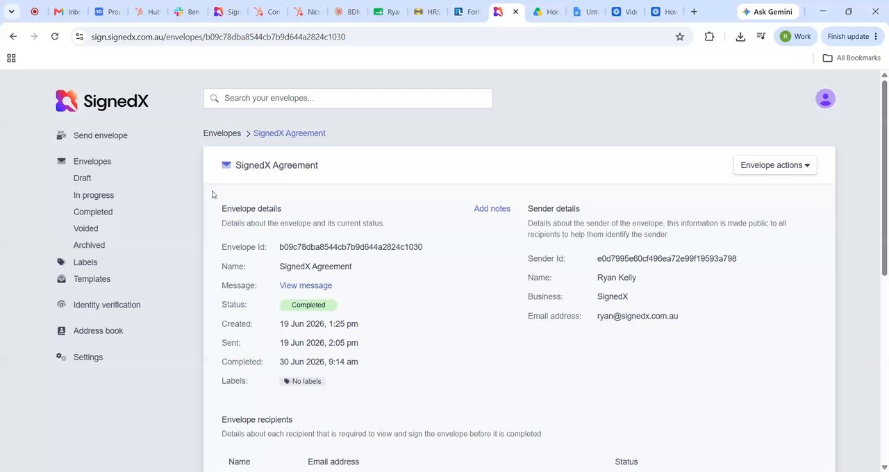
Task: Open the Labels section icon
Action: 61,262
